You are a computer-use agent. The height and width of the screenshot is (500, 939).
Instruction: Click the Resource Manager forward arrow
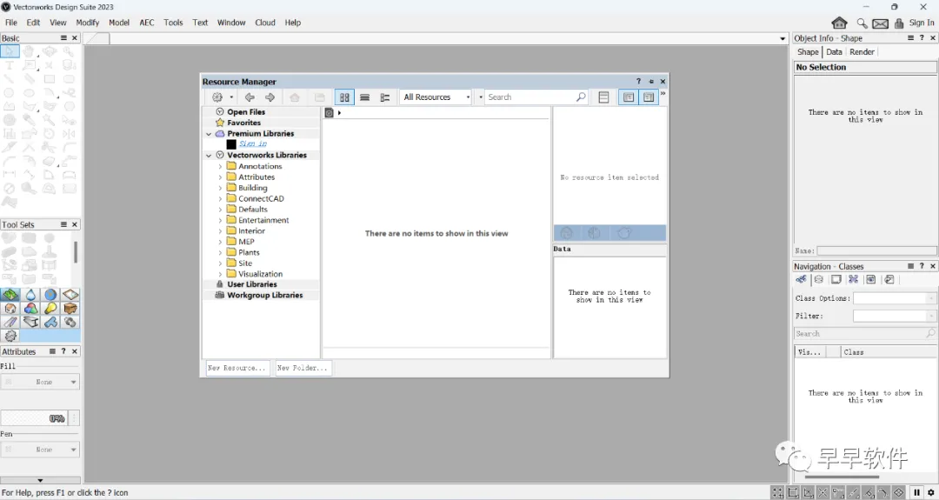point(270,97)
